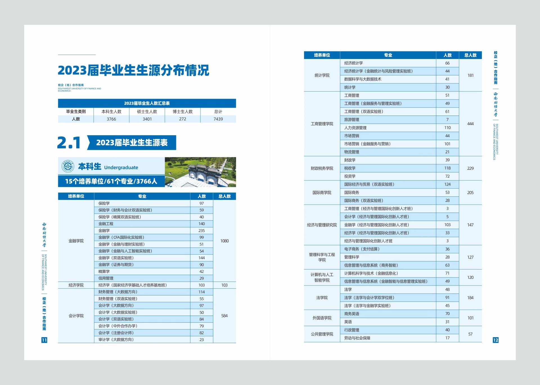Click the 外国语学院 unit cell
The height and width of the screenshot is (385, 540).
(322, 318)
